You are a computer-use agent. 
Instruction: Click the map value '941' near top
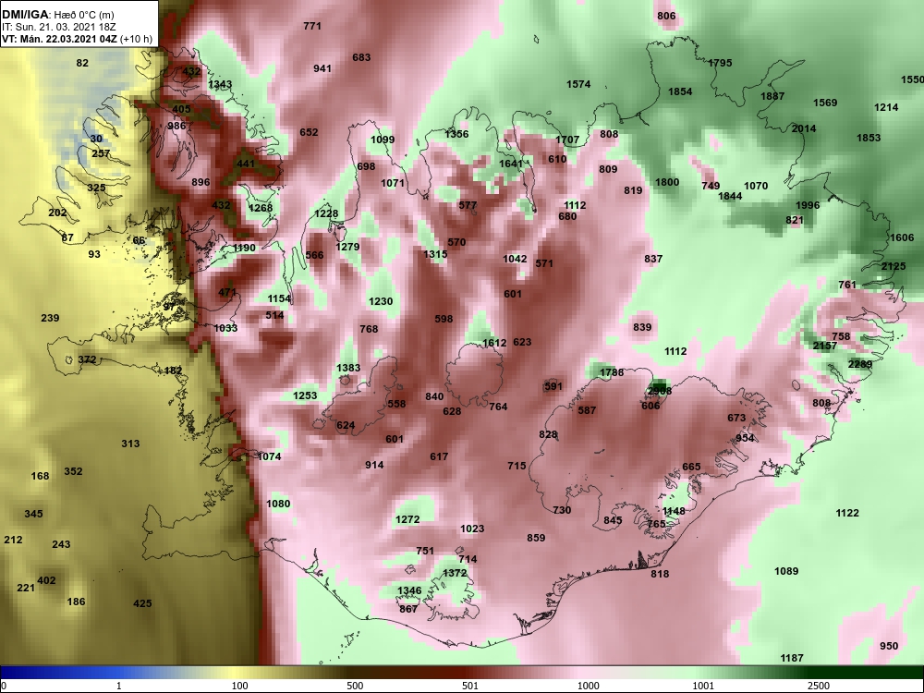point(322,68)
